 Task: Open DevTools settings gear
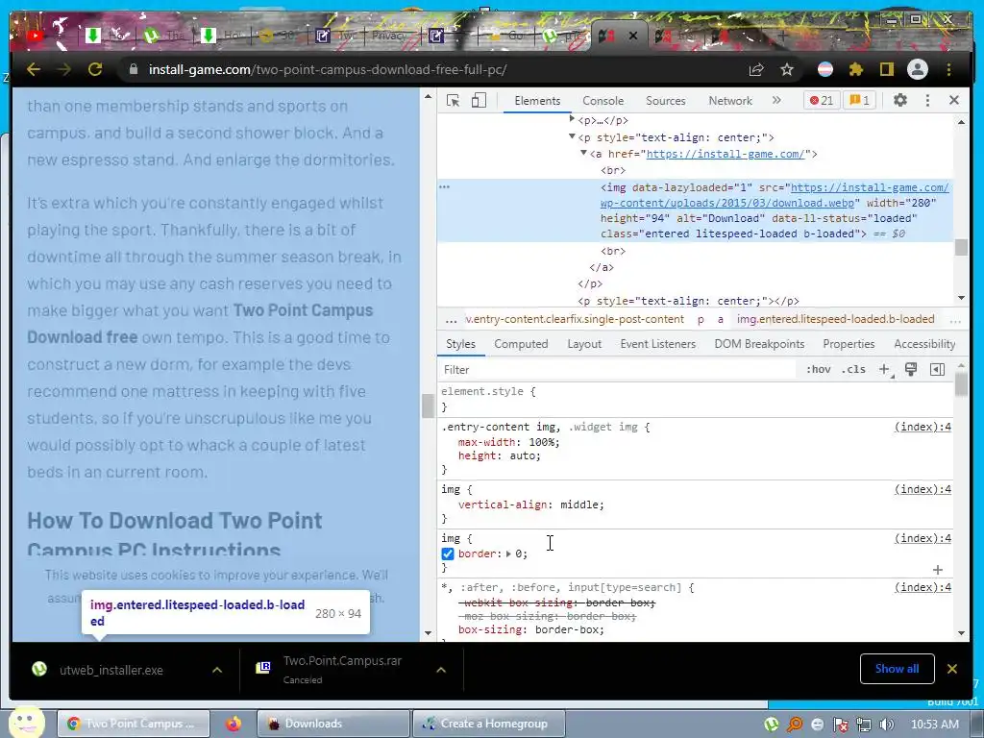point(899,100)
